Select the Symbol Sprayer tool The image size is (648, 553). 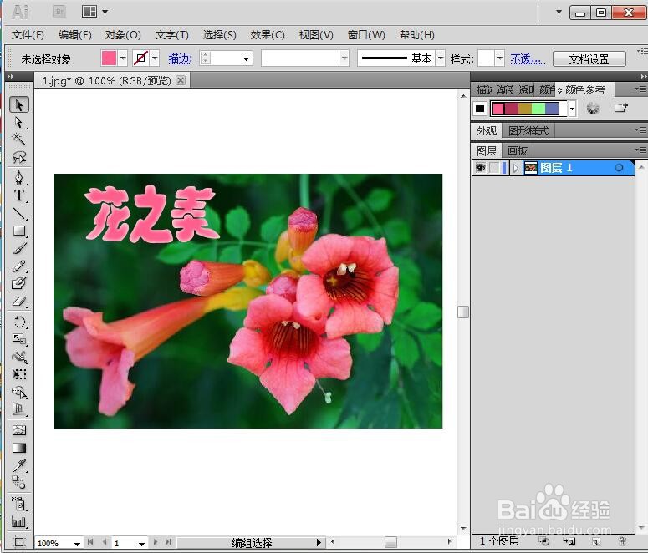tap(19, 504)
